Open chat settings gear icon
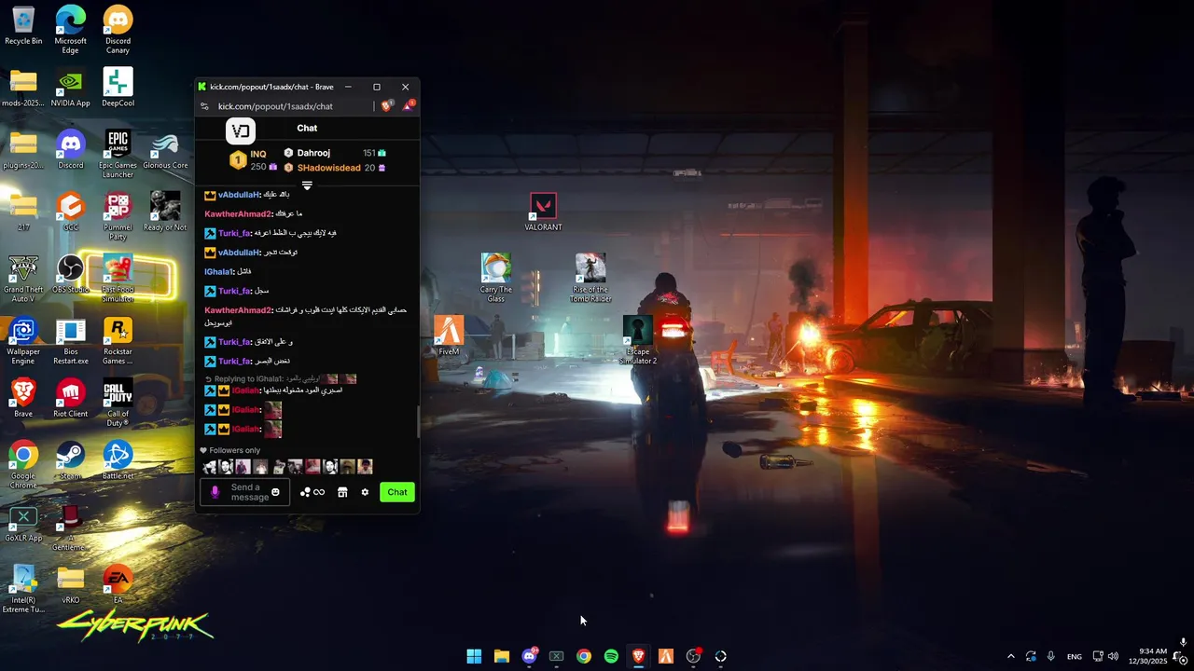1194x671 pixels. [365, 492]
